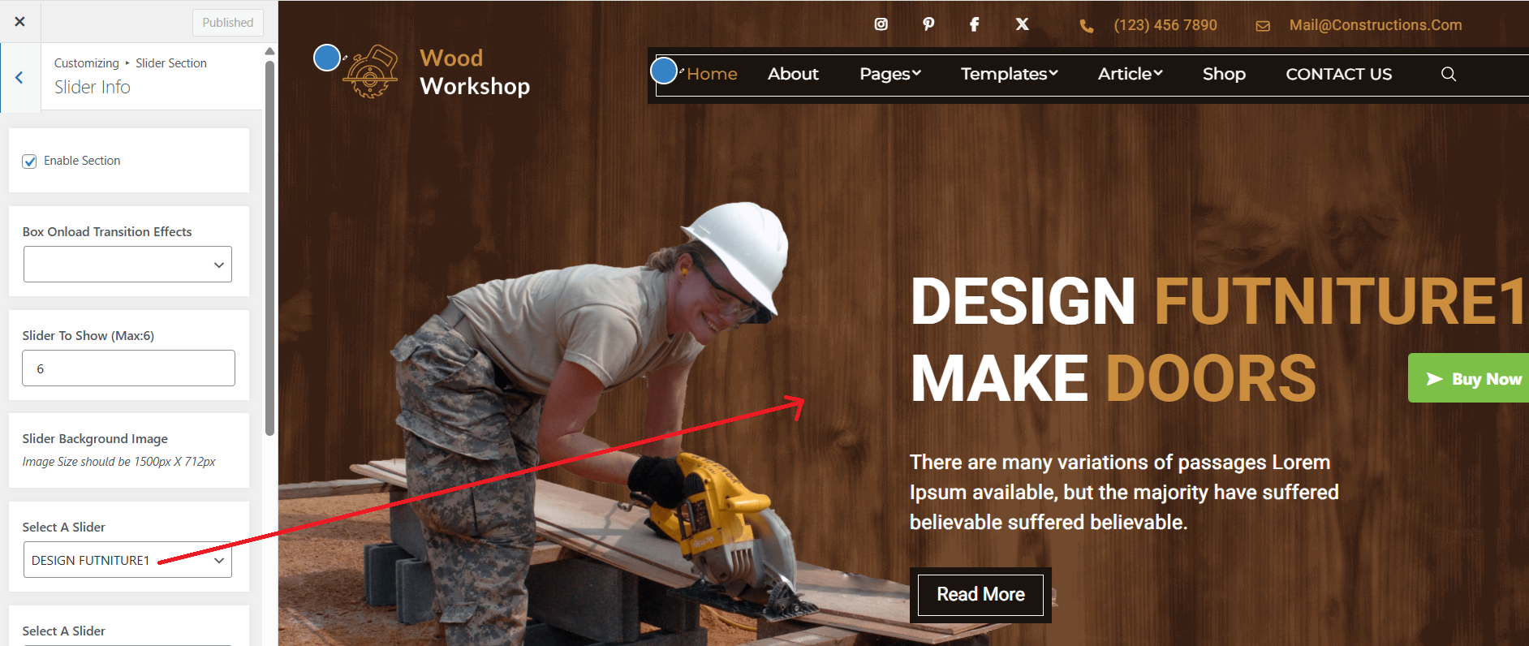Viewport: 1529px width, 646px height.
Task: Toggle the Enable Section checkbox
Action: (30, 161)
